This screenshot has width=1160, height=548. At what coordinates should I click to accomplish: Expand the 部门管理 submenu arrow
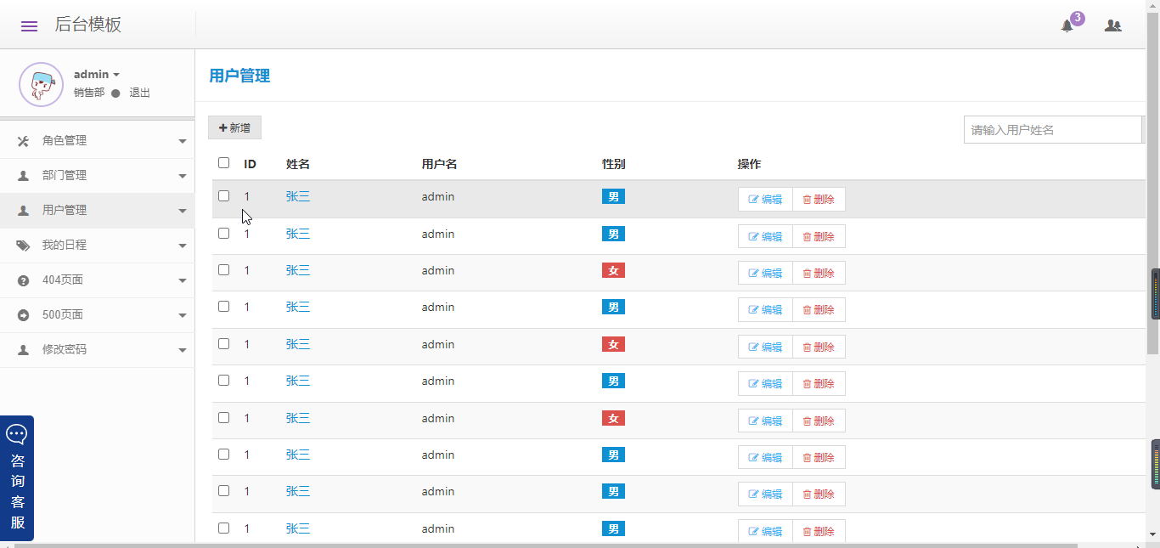182,176
